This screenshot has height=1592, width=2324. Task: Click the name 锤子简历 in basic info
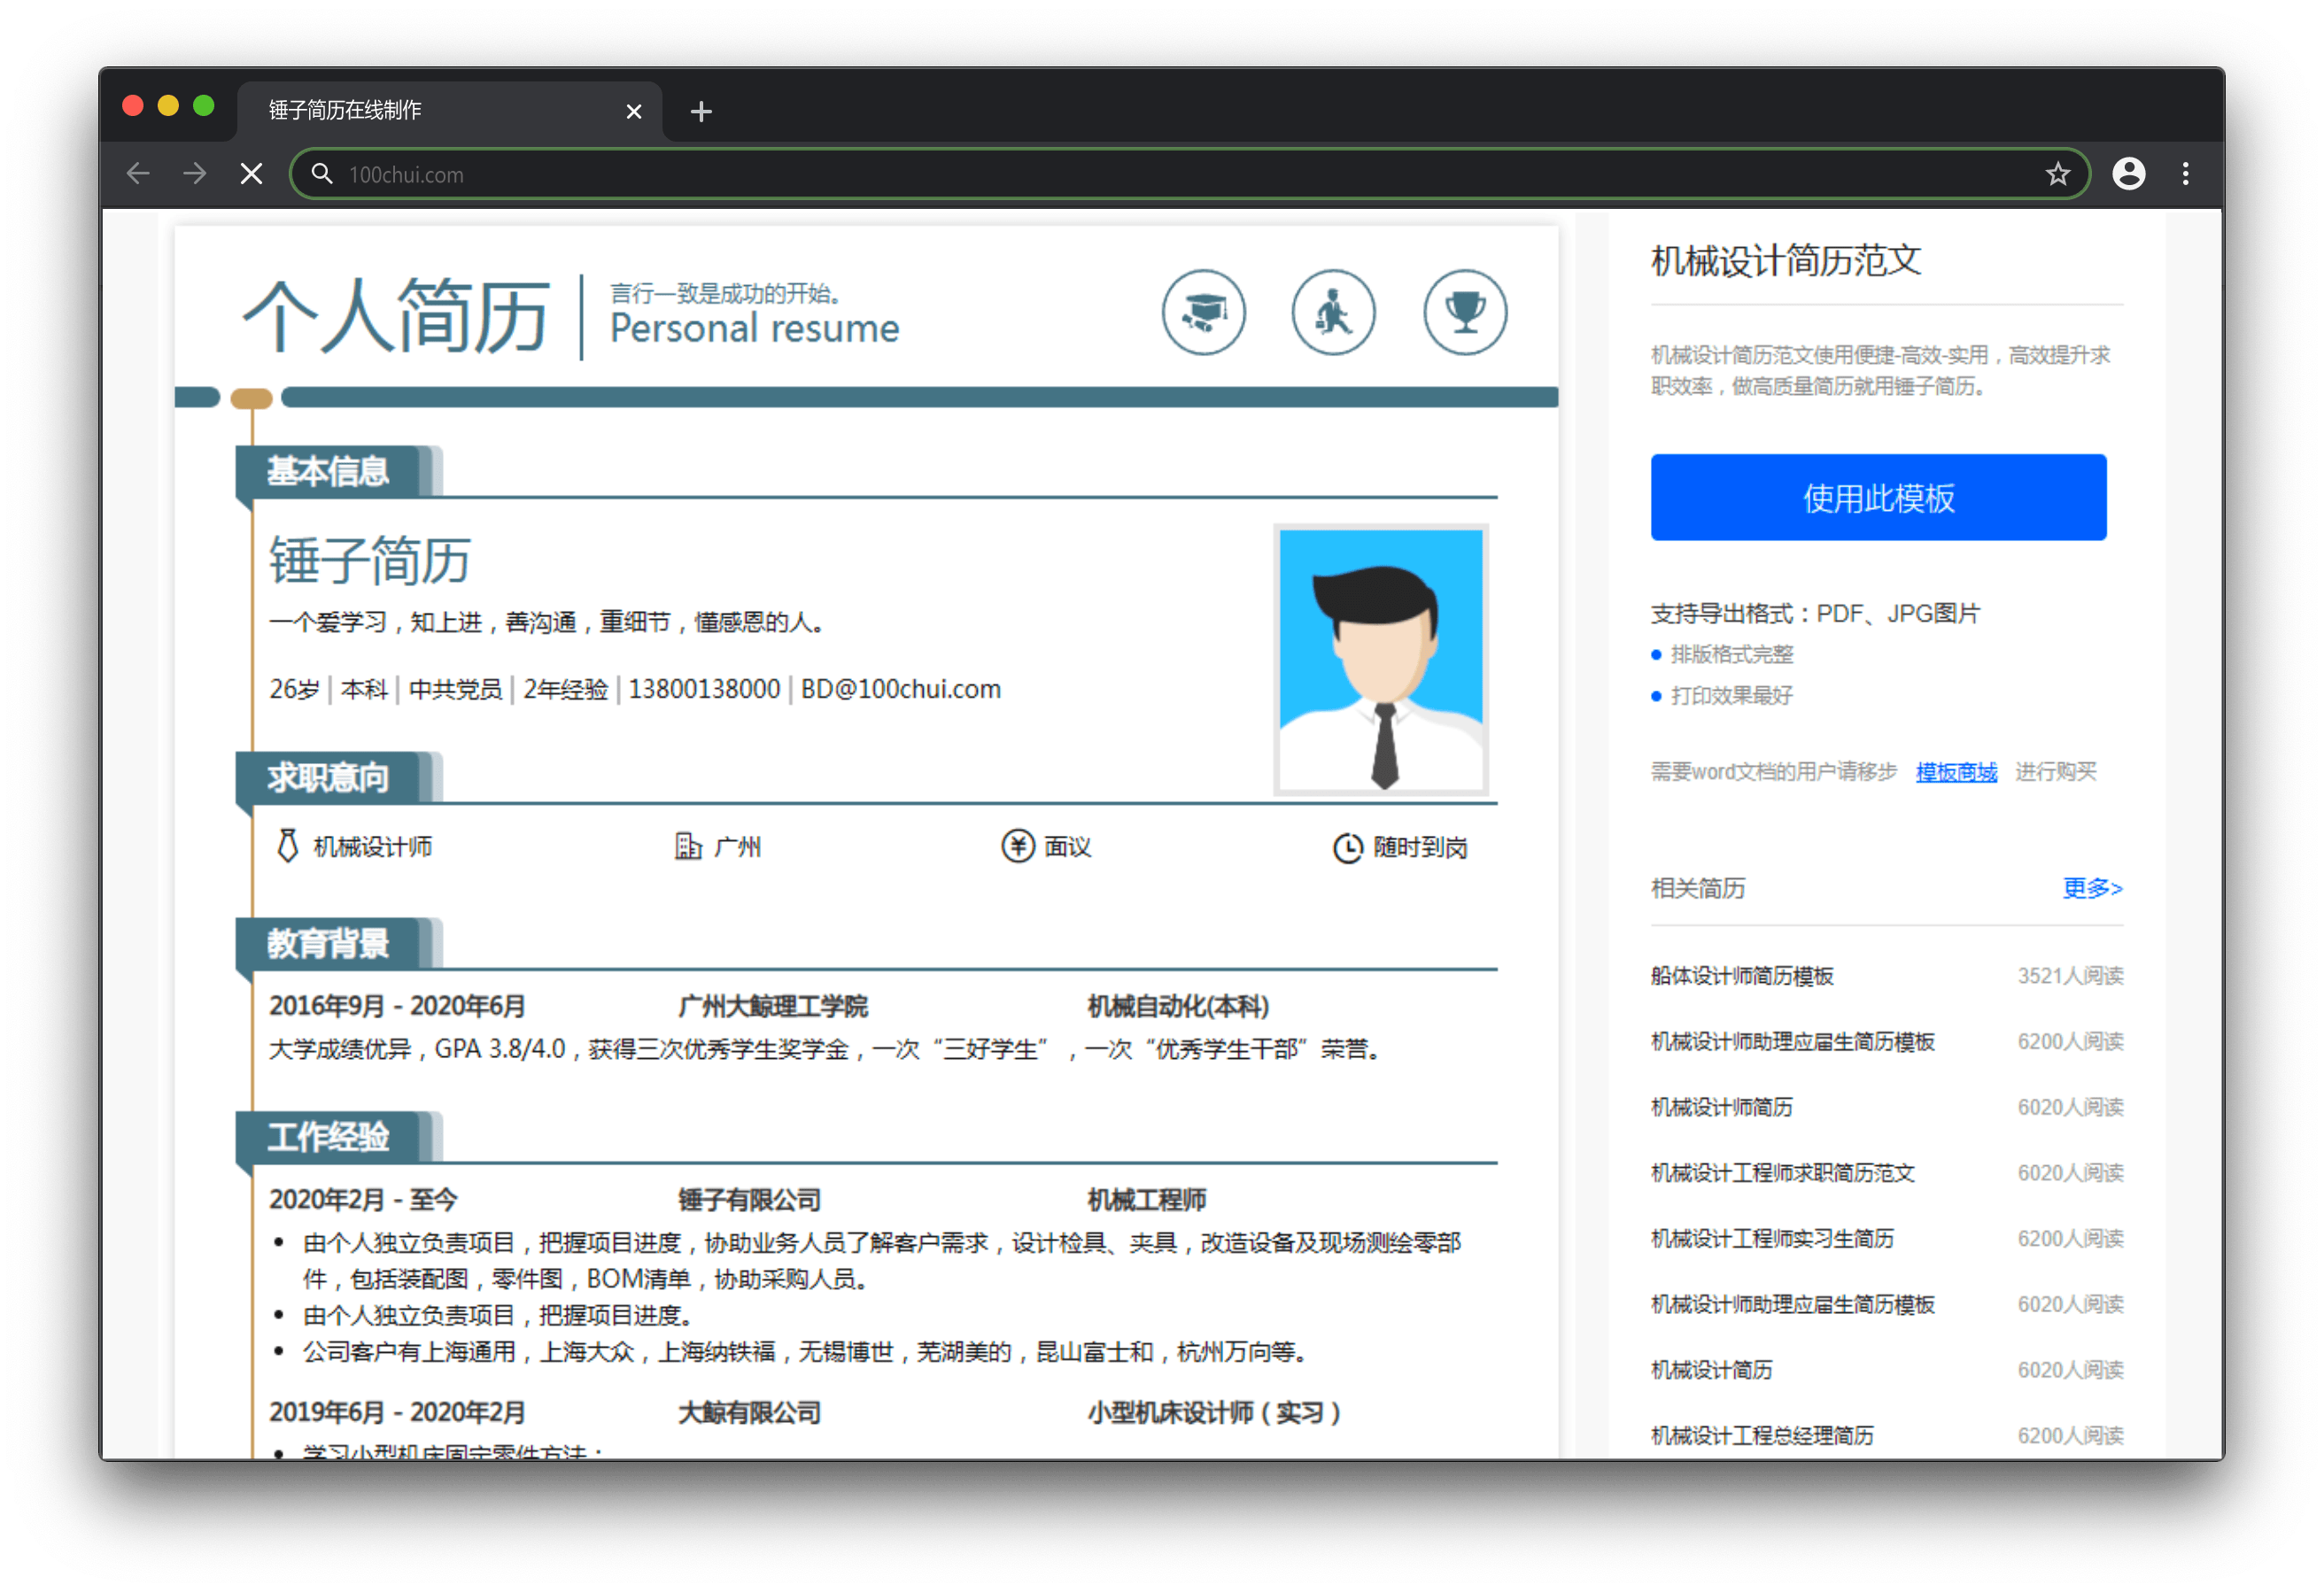(369, 559)
